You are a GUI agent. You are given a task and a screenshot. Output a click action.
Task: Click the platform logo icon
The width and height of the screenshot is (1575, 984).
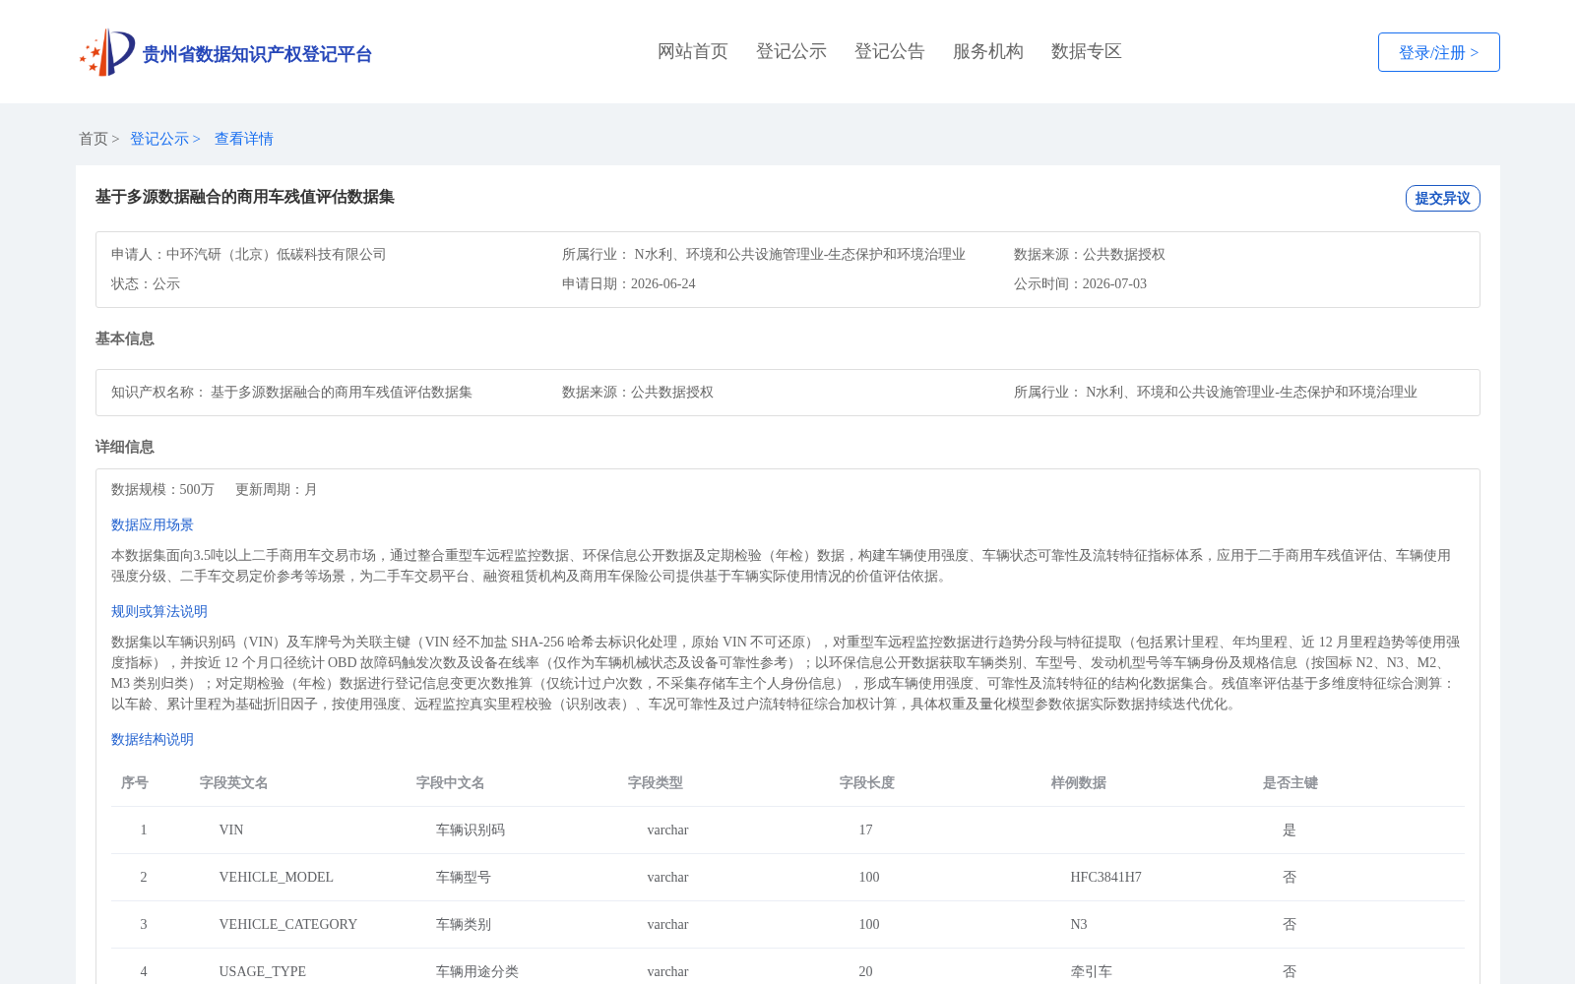point(107,52)
